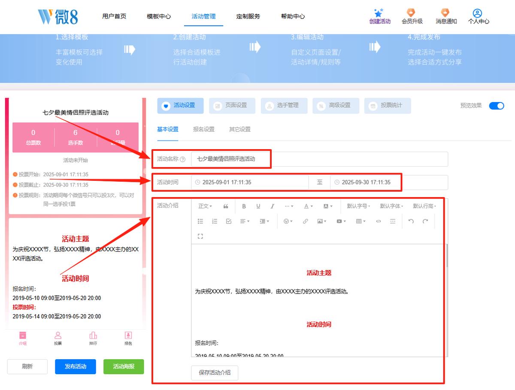Image resolution: width=515 pixels, height=390 pixels.
Task: Open the font color dropdown
Action: tap(309, 206)
